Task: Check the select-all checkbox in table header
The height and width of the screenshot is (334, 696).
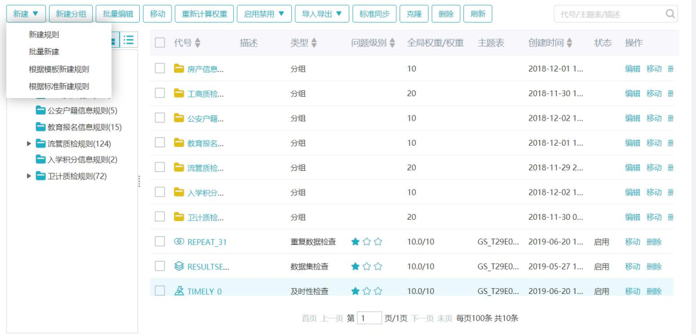Action: pos(160,43)
